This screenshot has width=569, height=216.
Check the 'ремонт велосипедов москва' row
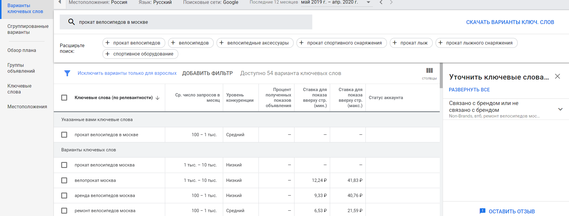tap(64, 211)
